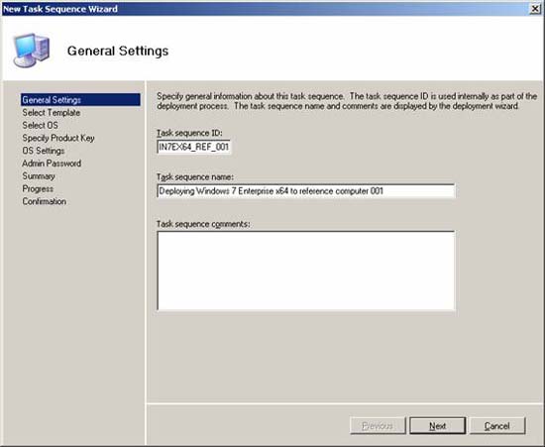The width and height of the screenshot is (545, 447).
Task: Click the Task sequence name label
Action: pos(195,177)
